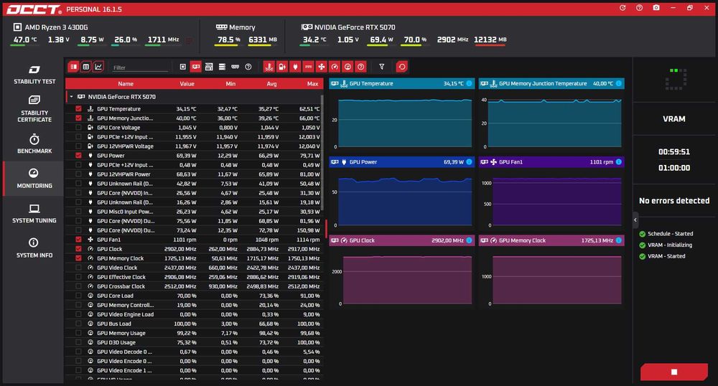Open info for the GPU Fan1 graph

tap(619, 162)
